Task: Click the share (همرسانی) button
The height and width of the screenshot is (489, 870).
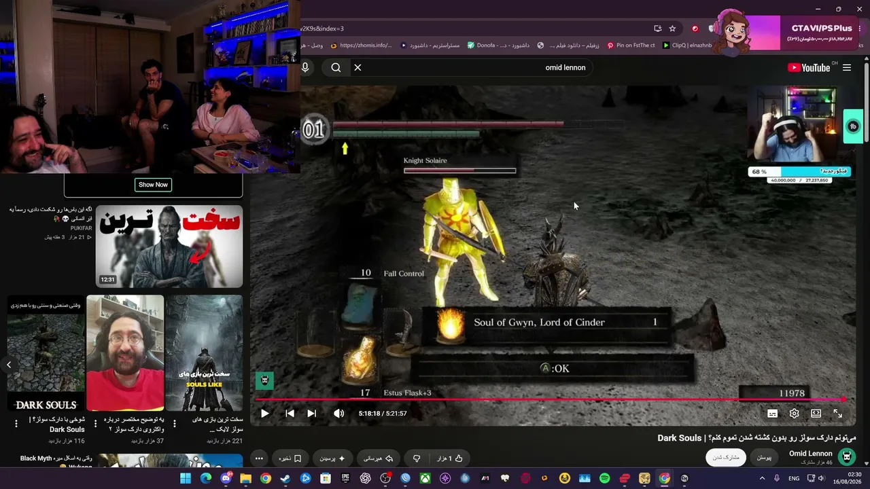Action: [x=379, y=458]
